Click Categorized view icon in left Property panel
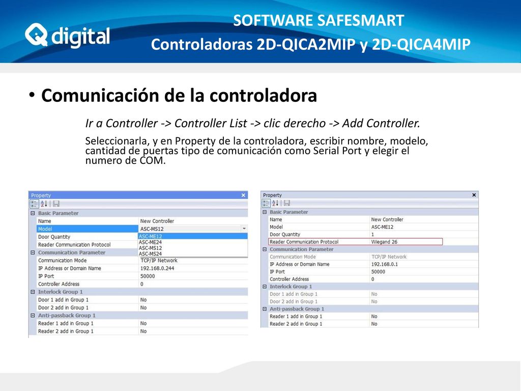Screen dimensions: 521x391 pyautogui.click(x=34, y=204)
